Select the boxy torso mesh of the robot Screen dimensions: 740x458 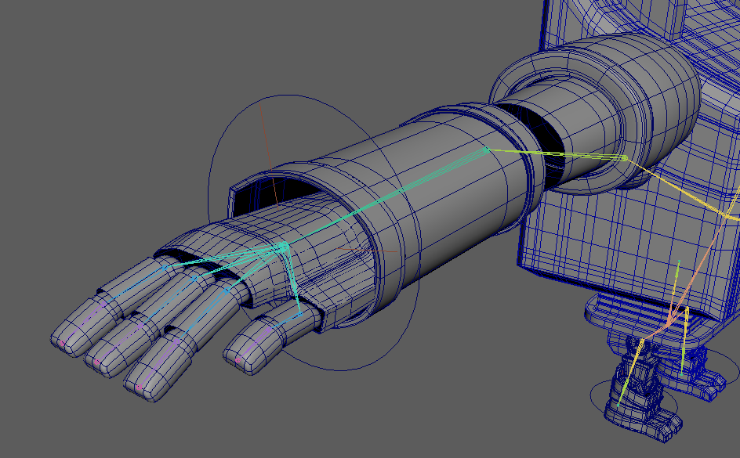614,236
